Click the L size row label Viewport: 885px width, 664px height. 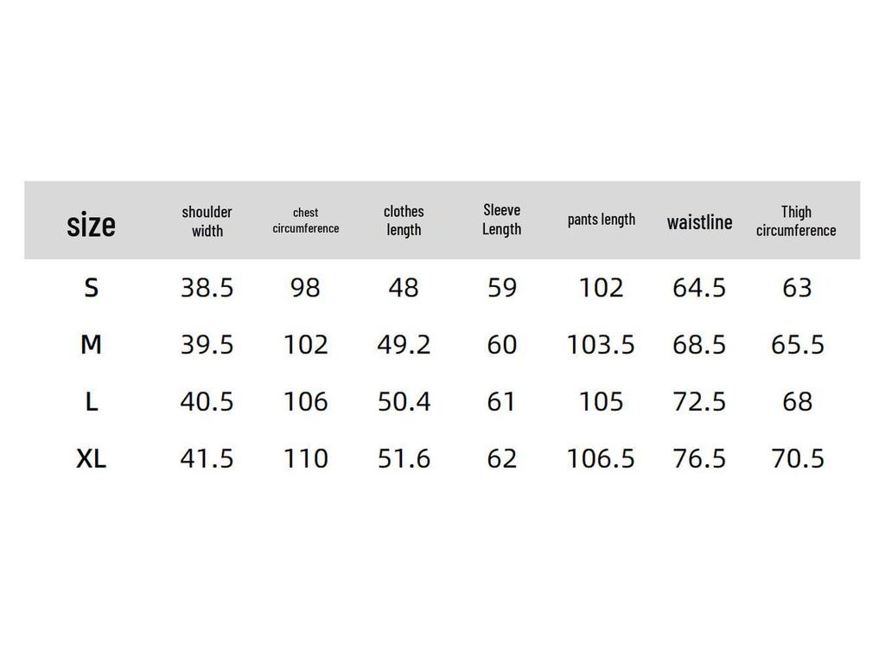[91, 402]
